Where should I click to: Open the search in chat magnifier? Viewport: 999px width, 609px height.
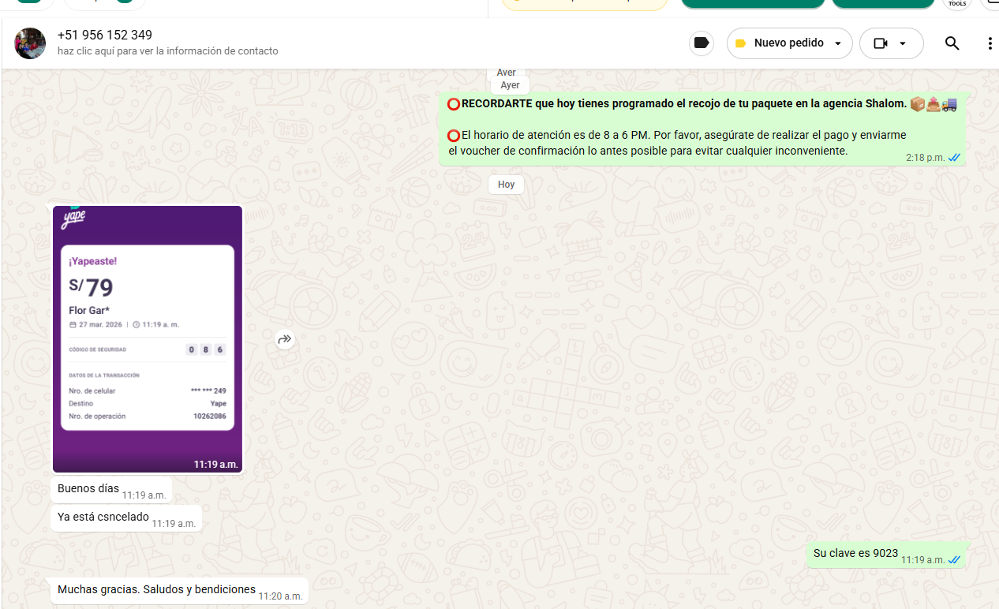[952, 43]
